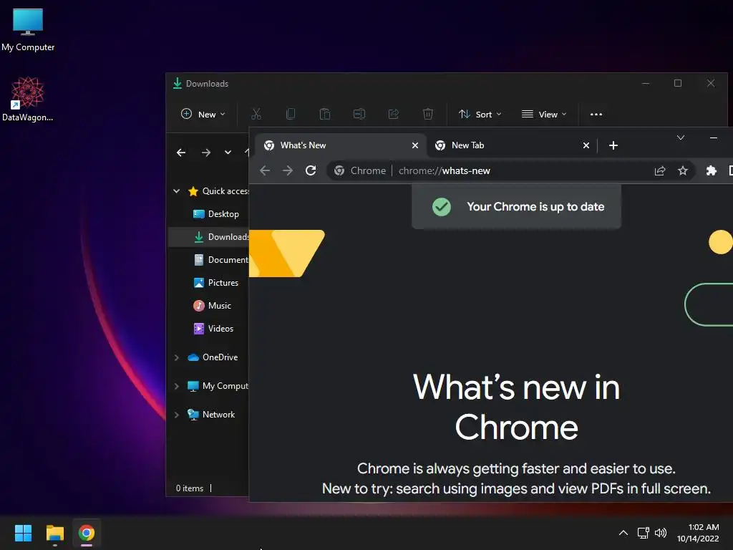Expand OneDrive tree node
The image size is (733, 550).
pyautogui.click(x=176, y=357)
